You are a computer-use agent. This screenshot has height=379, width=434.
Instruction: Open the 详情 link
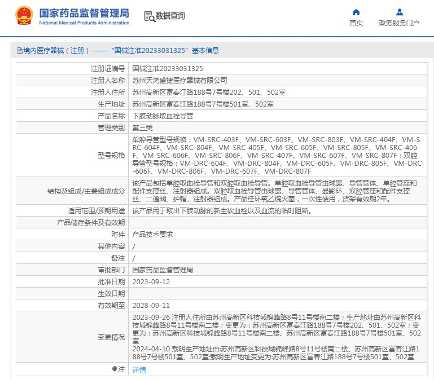click(x=139, y=369)
